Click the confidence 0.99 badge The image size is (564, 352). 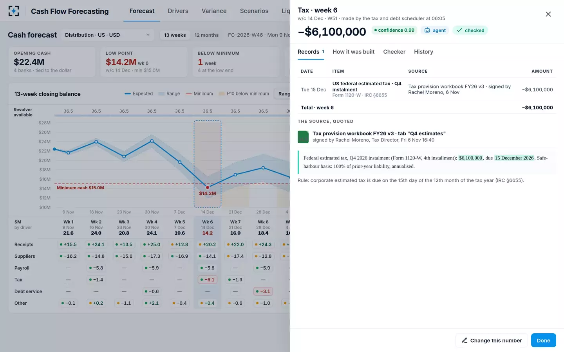click(x=394, y=30)
